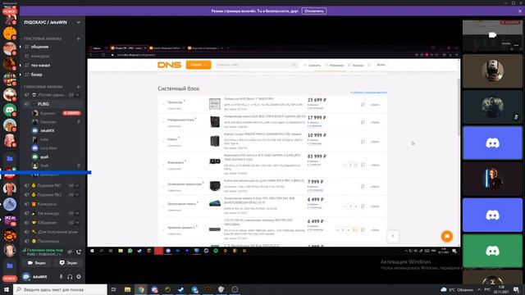
Task: Click the DNS page vertical scrollbar
Action: coord(459,107)
